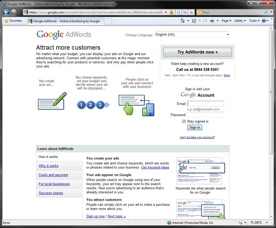
Task: Click the Attract more customers heading
Action: pos(68,48)
